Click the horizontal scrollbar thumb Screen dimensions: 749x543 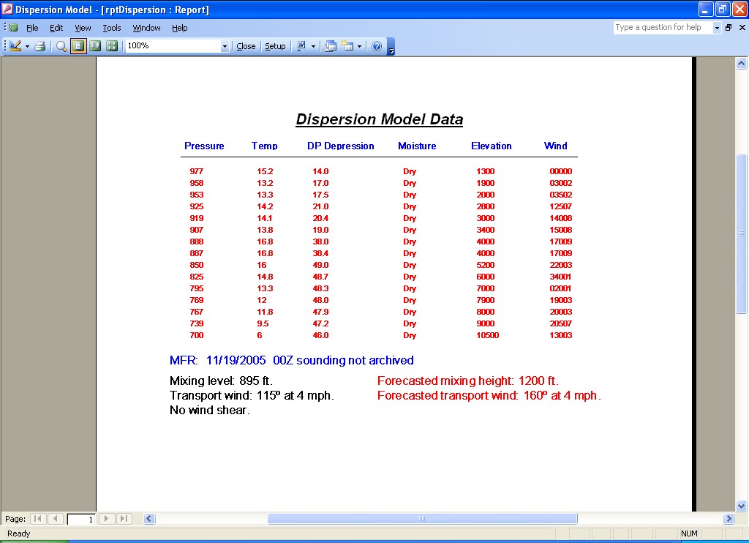[x=422, y=519]
